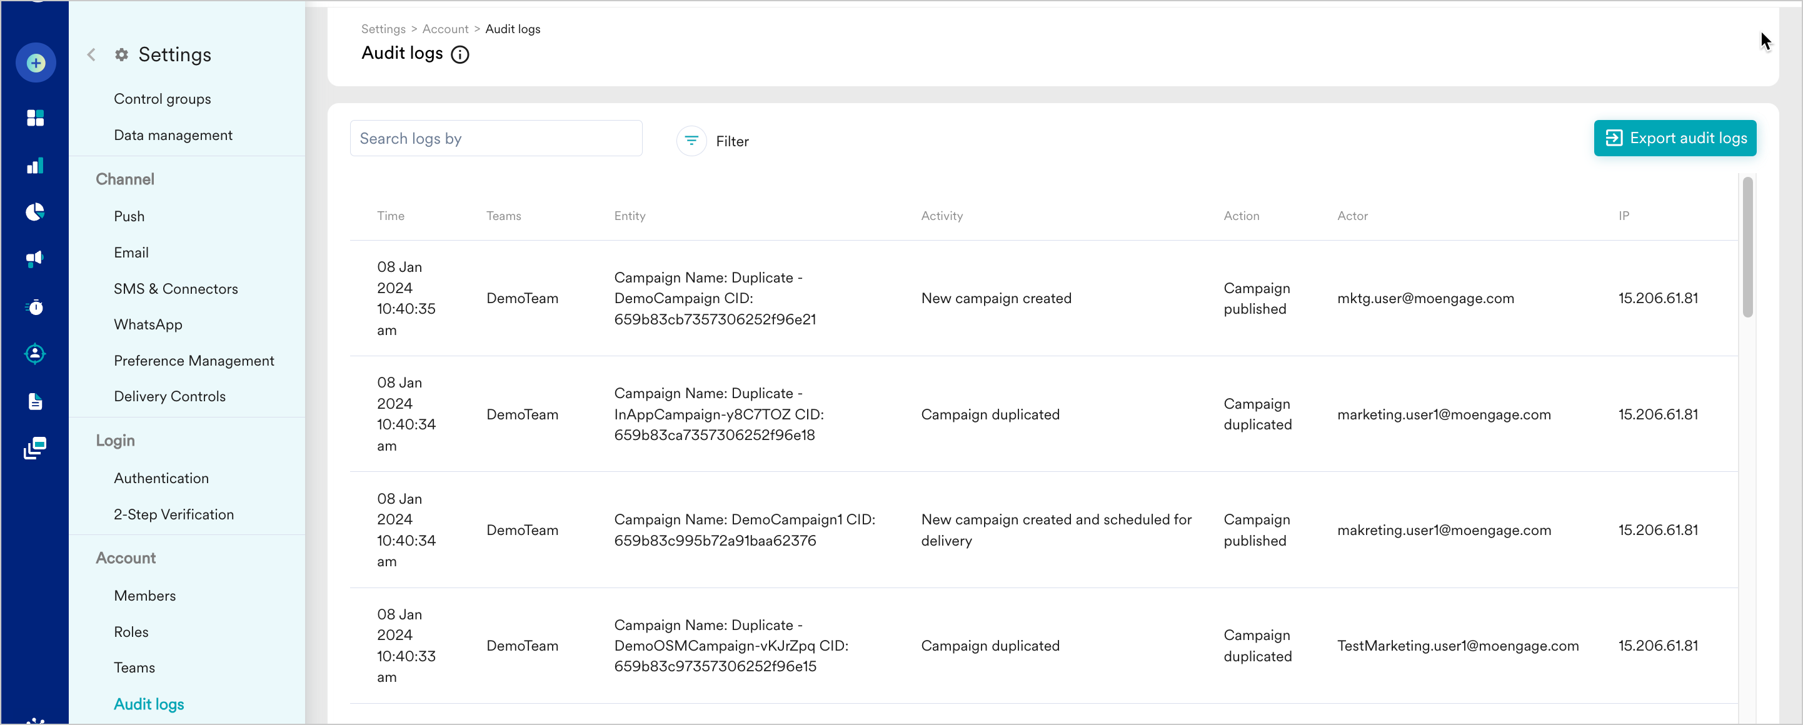This screenshot has height=725, width=1803.
Task: Switch to Teams settings page
Action: coord(134,667)
